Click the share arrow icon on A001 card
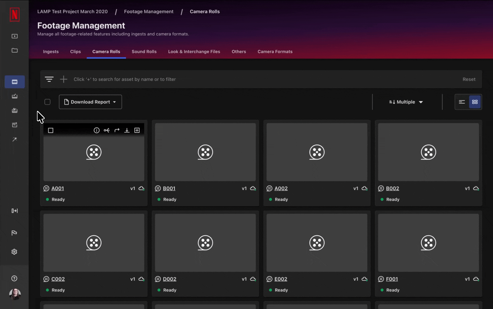 (x=117, y=130)
